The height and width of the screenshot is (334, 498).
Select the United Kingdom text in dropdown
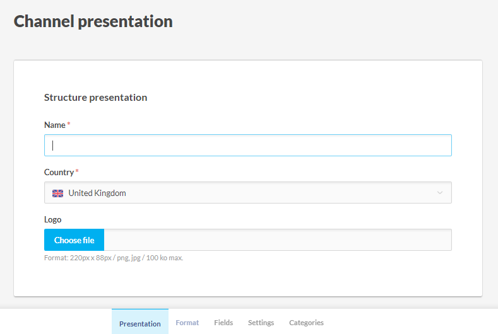97,193
